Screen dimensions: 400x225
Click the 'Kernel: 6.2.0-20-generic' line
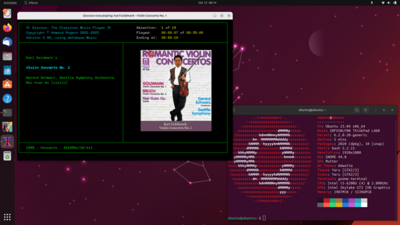pyautogui.click(x=342, y=135)
